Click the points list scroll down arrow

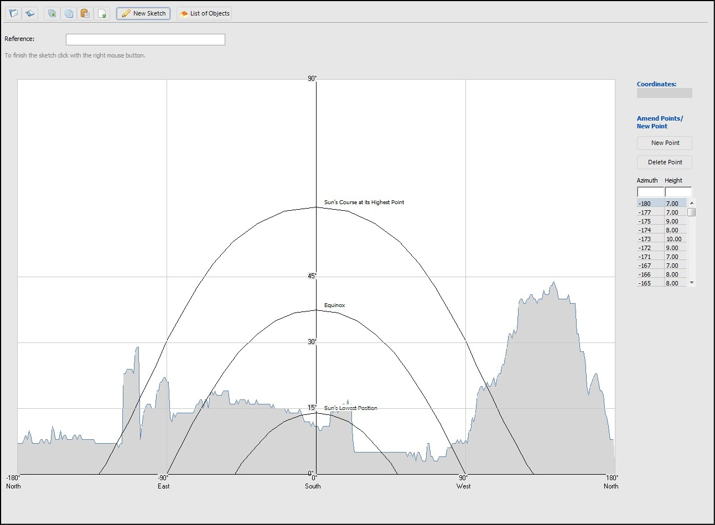[692, 283]
